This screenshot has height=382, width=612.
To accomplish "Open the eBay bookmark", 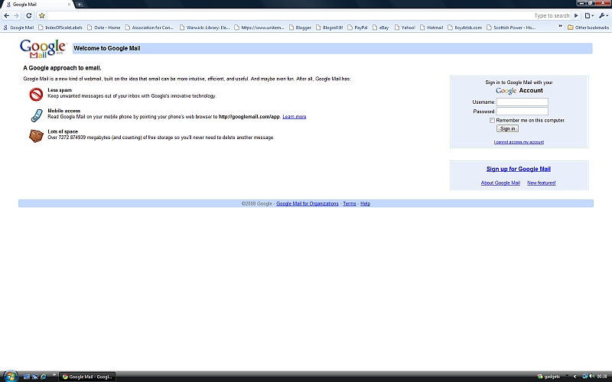I will (380, 28).
